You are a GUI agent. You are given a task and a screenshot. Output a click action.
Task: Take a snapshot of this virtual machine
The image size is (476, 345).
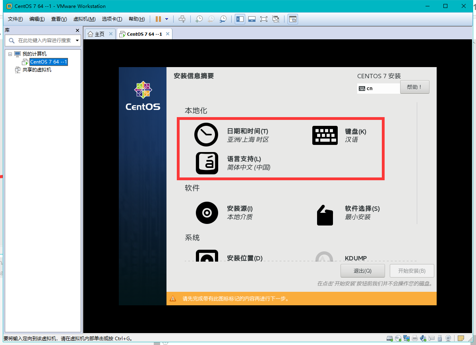pyautogui.click(x=199, y=19)
